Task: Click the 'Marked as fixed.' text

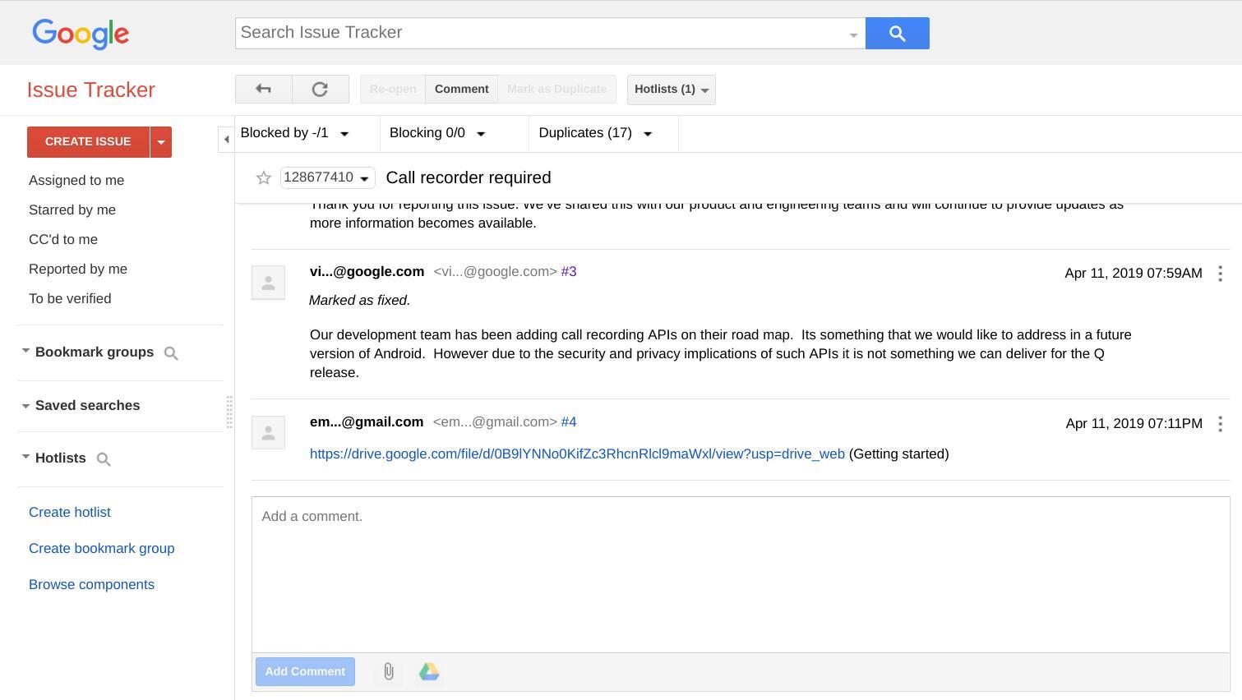Action: (359, 301)
